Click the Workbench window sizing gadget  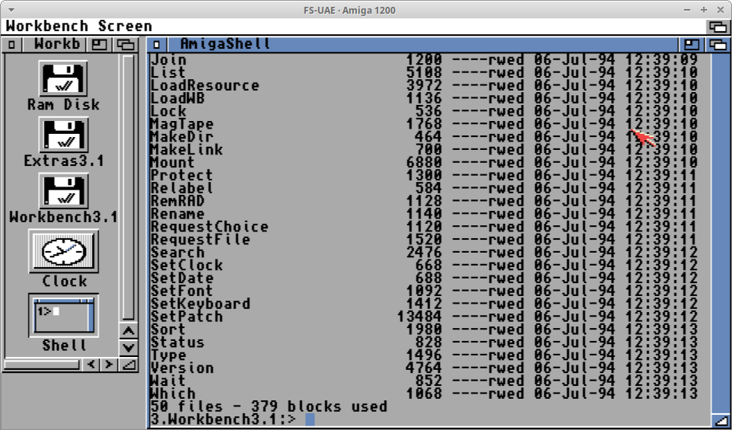coord(129,365)
